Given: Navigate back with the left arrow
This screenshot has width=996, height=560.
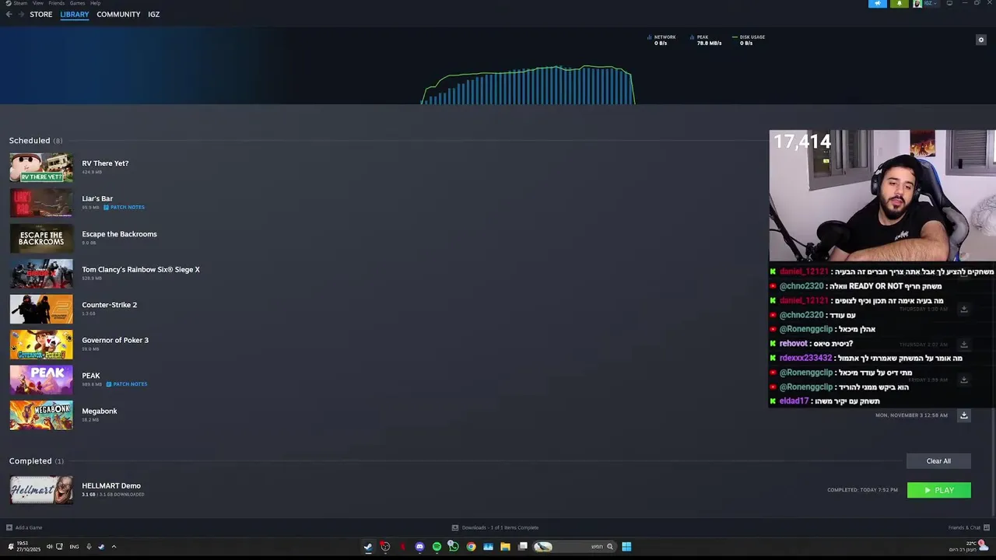Looking at the screenshot, I should [9, 14].
